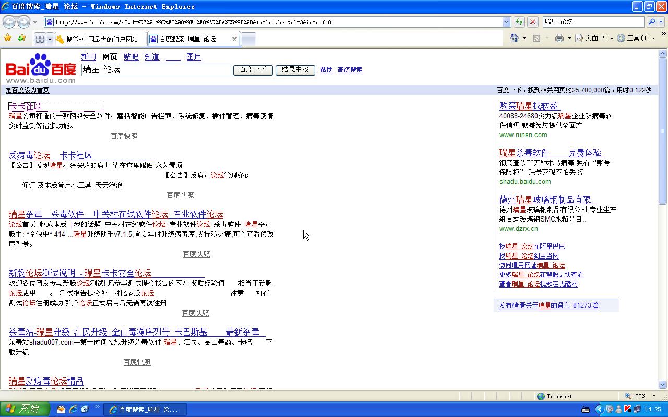Click the IE Forward arrow button

(23, 22)
